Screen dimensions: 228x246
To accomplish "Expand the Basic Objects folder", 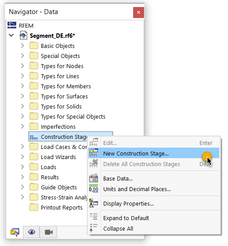I will point(22,46).
